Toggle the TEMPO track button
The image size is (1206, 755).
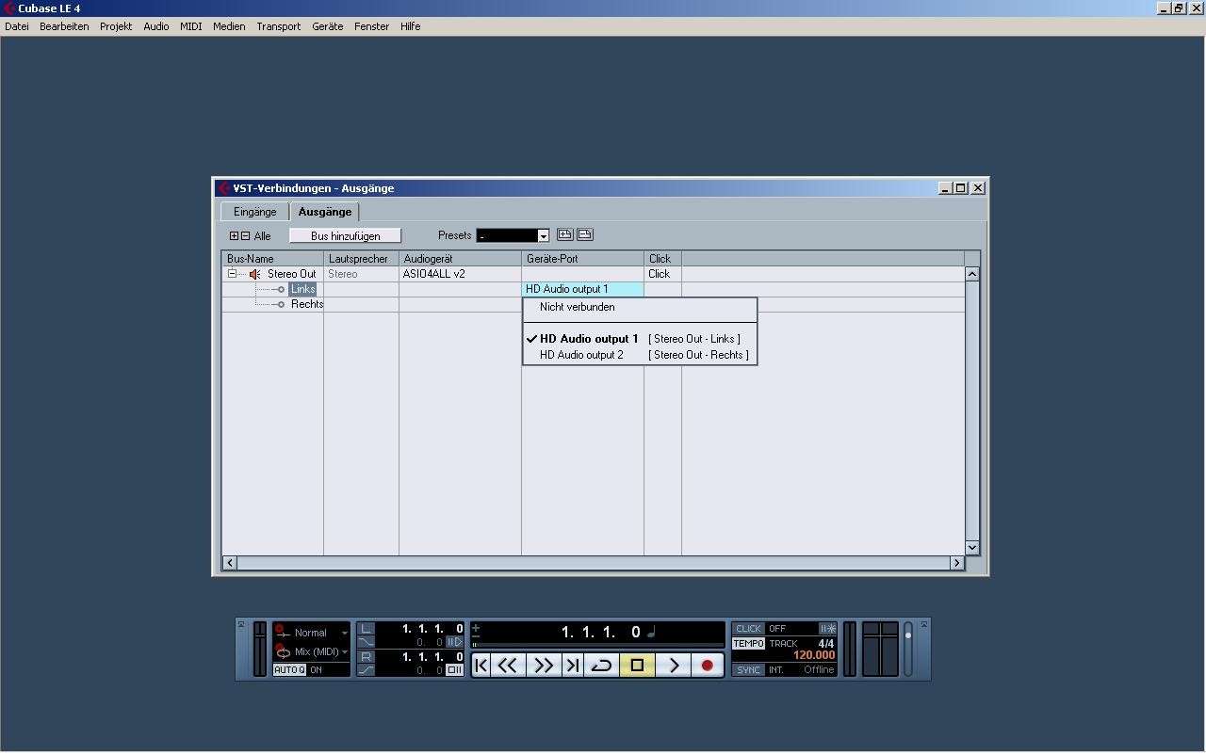pos(748,644)
